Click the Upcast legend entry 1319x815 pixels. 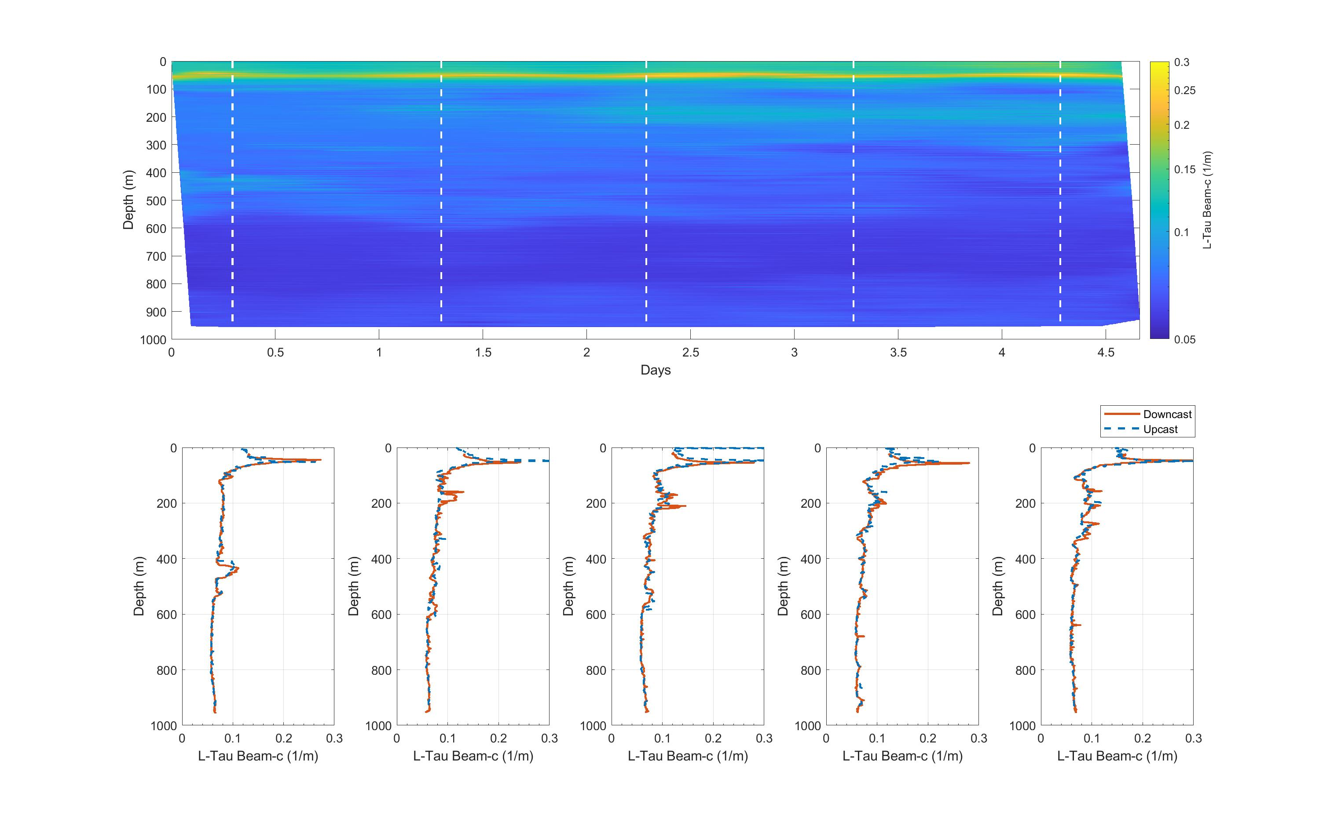click(x=1160, y=429)
